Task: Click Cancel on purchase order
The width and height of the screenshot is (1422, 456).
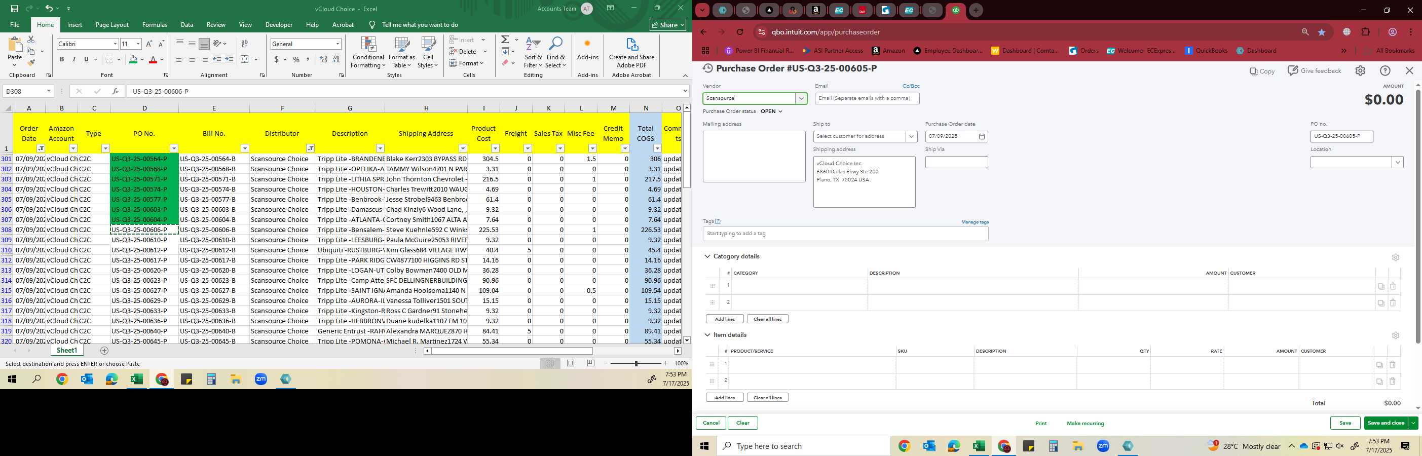Action: tap(710, 423)
